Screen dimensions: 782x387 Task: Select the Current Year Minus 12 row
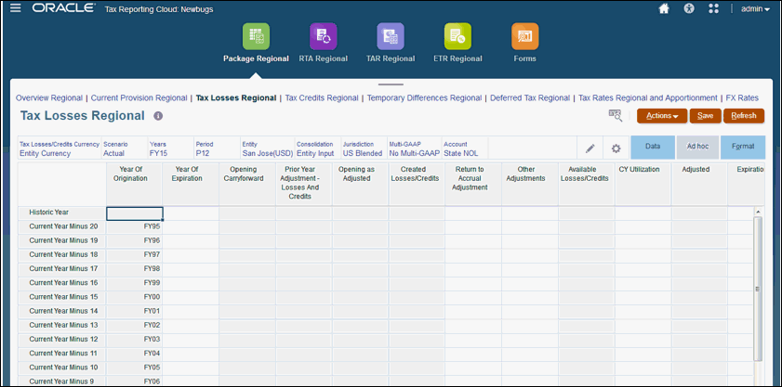[62, 339]
